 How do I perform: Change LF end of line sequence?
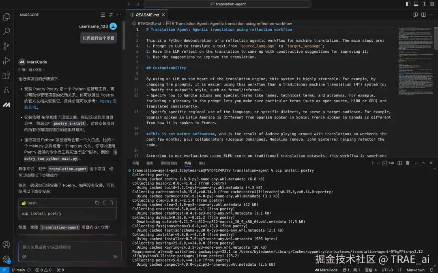[x=400, y=270]
